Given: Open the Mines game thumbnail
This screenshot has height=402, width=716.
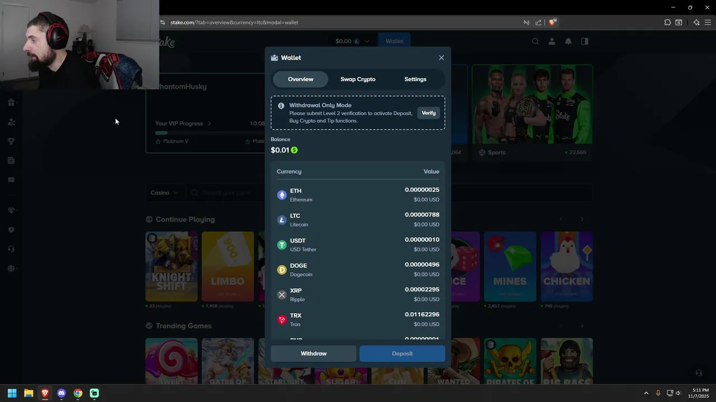Looking at the screenshot, I should 510,266.
